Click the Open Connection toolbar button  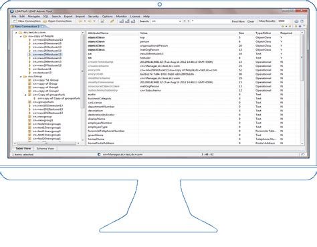(58, 21)
